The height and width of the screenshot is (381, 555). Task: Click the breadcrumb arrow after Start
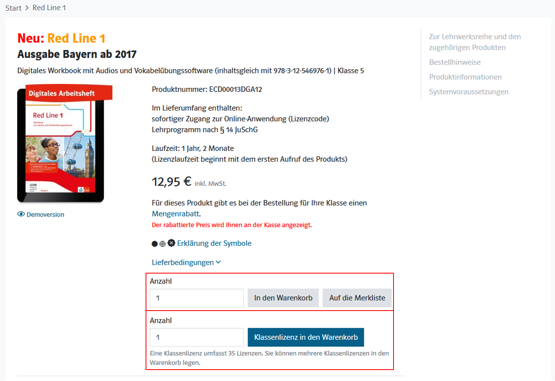27,8
